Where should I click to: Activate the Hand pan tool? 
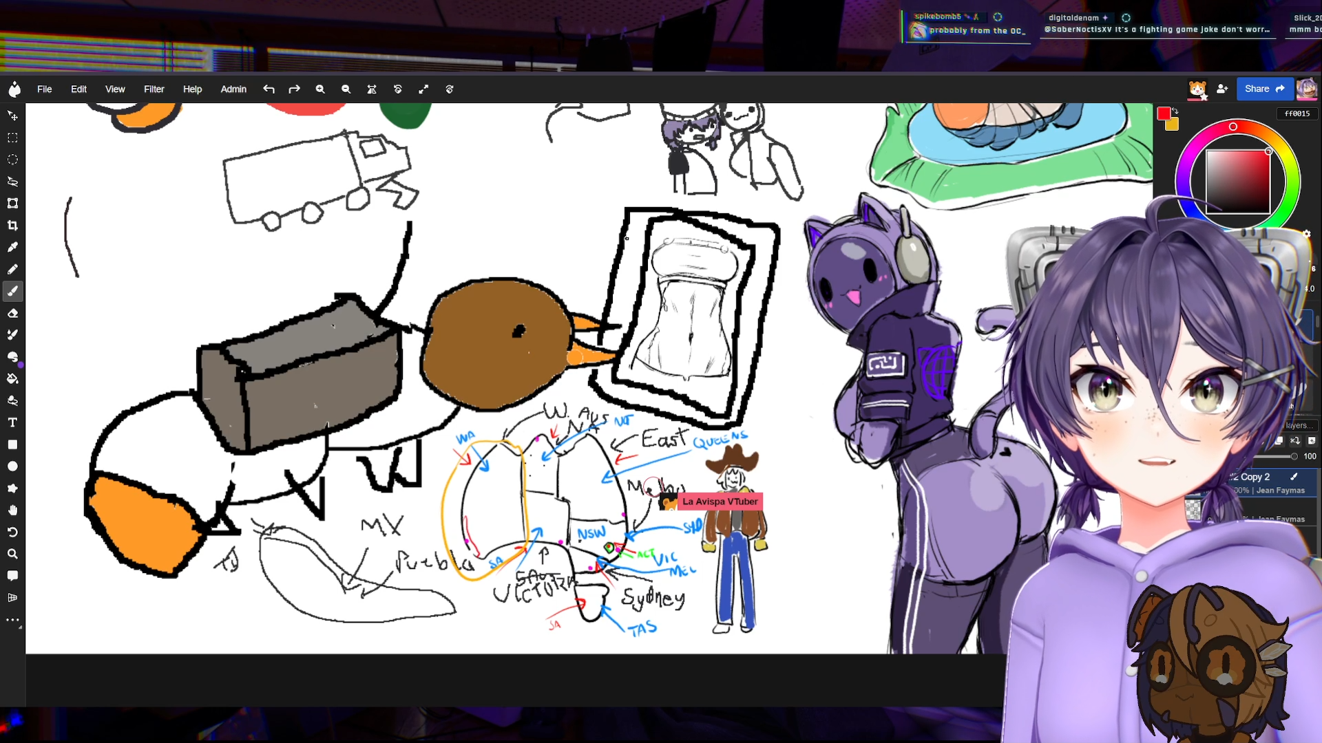pyautogui.click(x=12, y=510)
